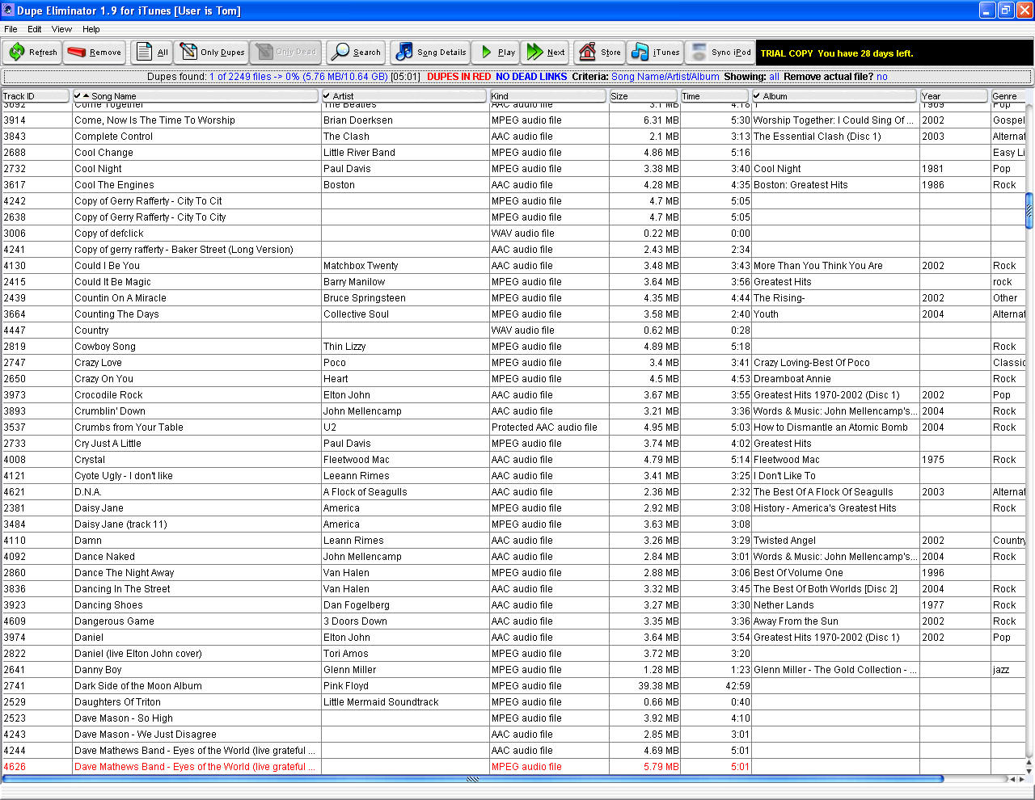Click Criteria link Song Name/Artist/Album

coord(665,77)
